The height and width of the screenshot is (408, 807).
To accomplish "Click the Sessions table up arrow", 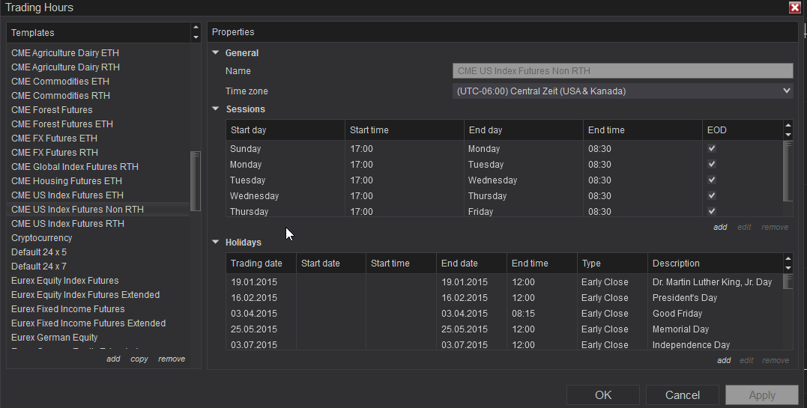I will pyautogui.click(x=788, y=125).
